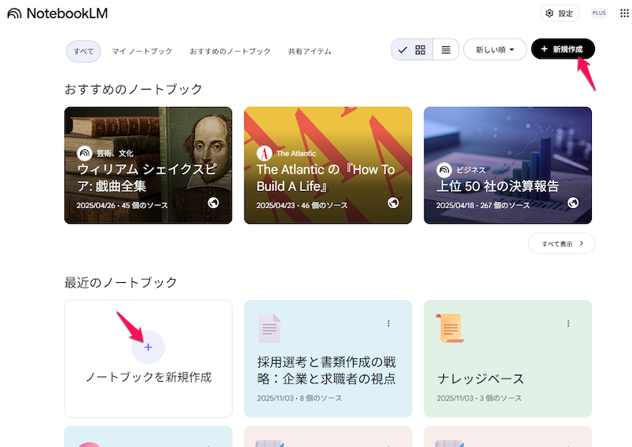The height and width of the screenshot is (447, 632).
Task: Click the 新規作成 button
Action: (563, 49)
